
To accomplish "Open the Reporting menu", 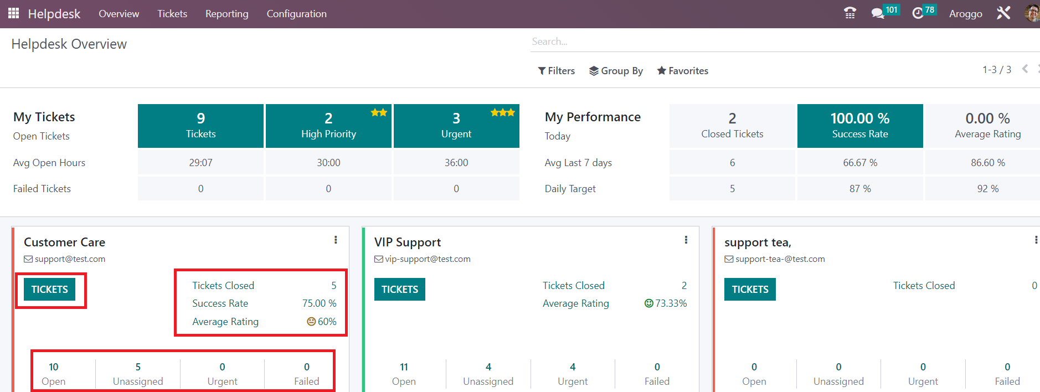I will [226, 14].
